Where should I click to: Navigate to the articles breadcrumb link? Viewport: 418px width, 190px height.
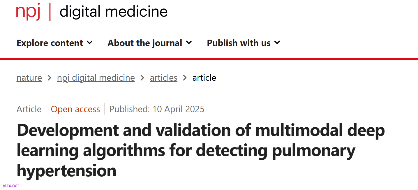point(163,78)
